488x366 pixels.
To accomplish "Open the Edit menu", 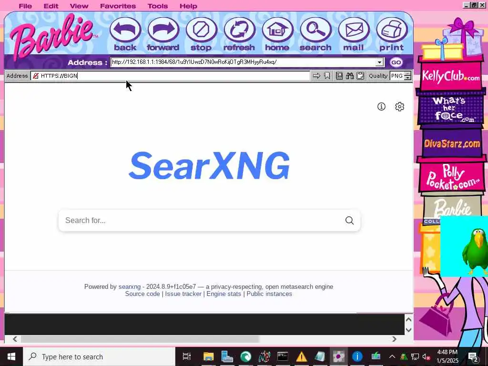I will [51, 6].
